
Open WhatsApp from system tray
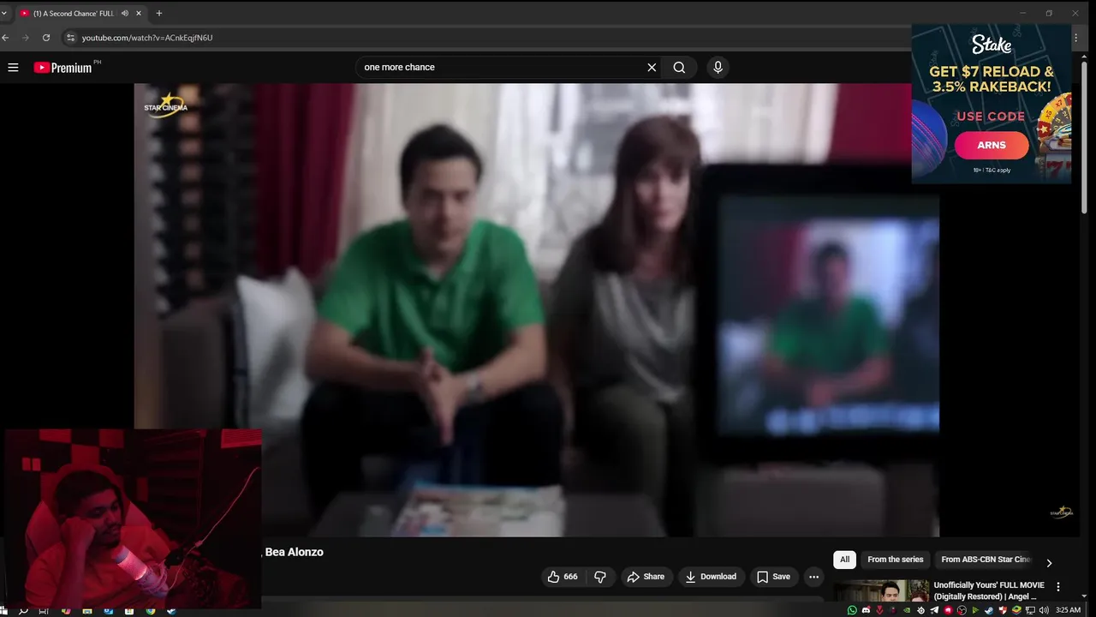click(852, 610)
